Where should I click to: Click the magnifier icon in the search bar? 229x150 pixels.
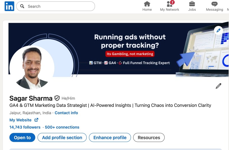tap(22, 6)
